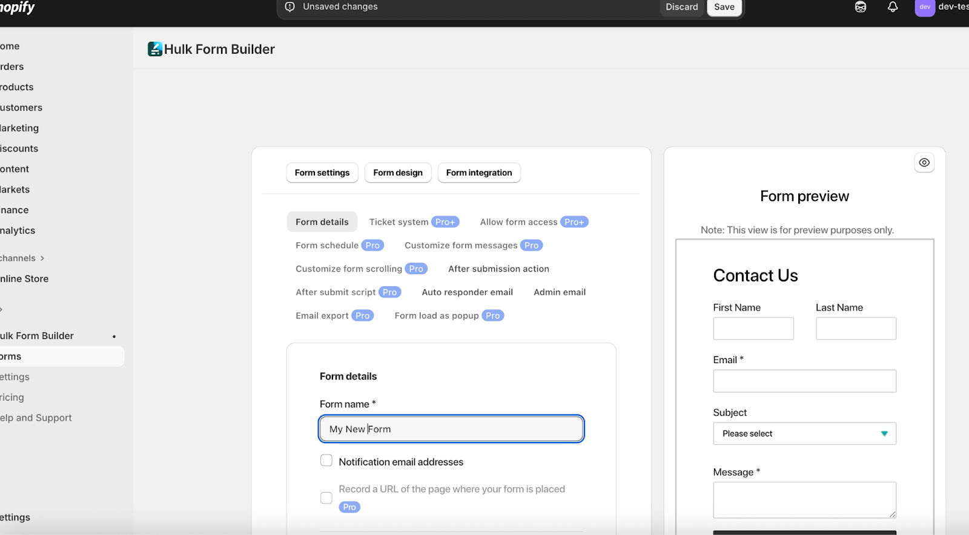Open the After submit script section
The width and height of the screenshot is (969, 535).
[x=348, y=292]
